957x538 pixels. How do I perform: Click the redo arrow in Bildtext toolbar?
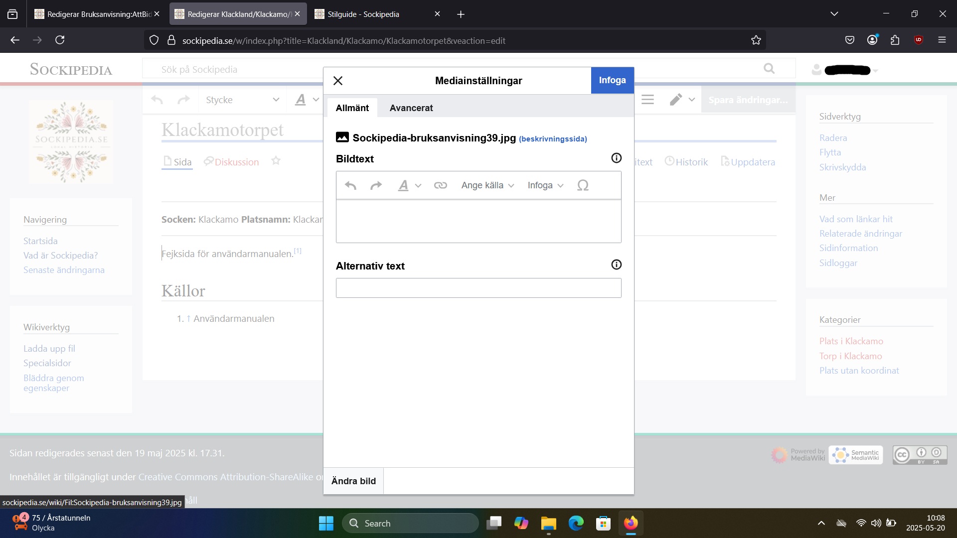[x=376, y=185]
